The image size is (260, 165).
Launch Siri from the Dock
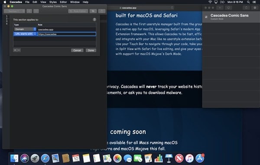click(25, 158)
